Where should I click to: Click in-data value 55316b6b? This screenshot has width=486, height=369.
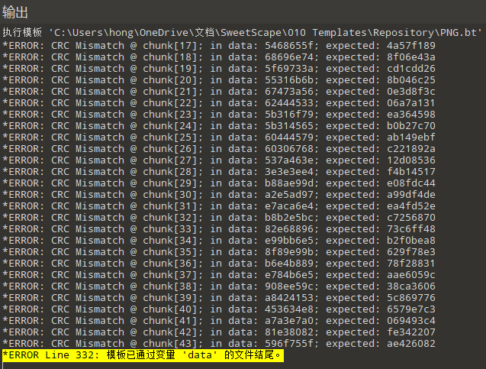point(289,80)
